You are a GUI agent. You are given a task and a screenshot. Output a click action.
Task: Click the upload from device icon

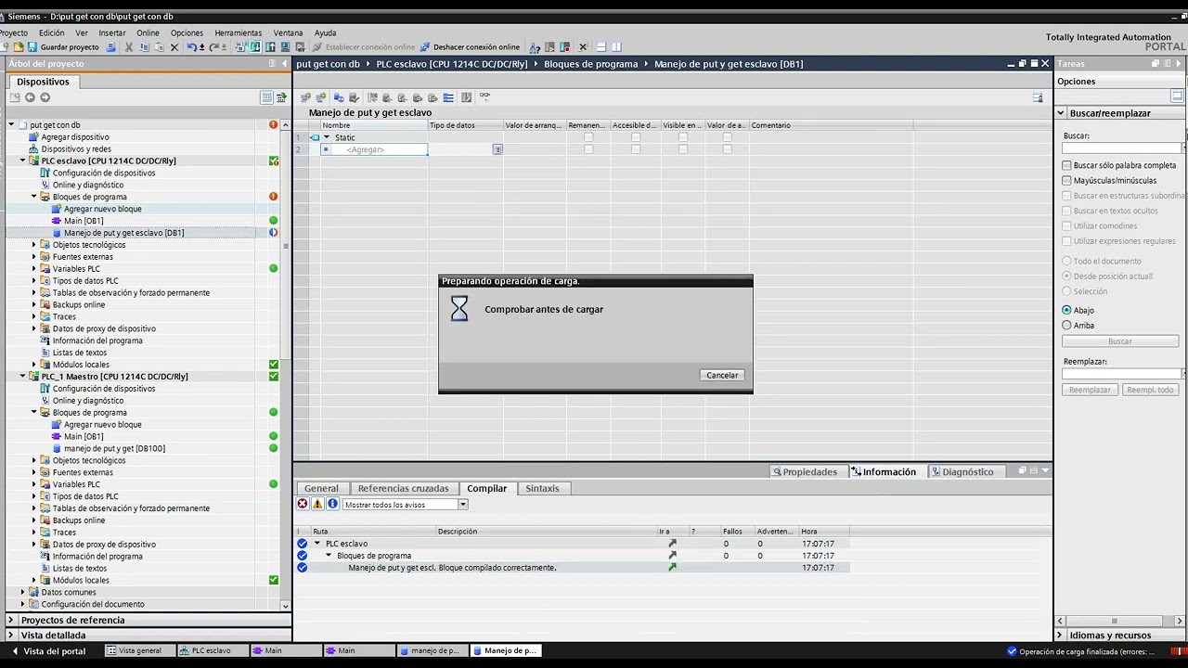270,46
